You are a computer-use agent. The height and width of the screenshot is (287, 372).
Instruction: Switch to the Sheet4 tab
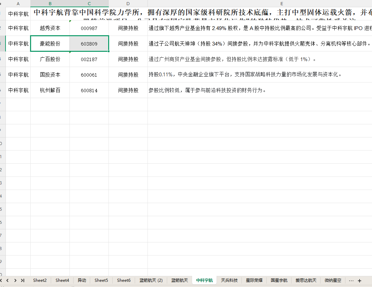click(x=62, y=280)
